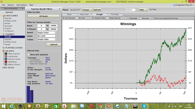Click Refresh next to Change player
The width and height of the screenshot is (195, 109).
point(97,10)
